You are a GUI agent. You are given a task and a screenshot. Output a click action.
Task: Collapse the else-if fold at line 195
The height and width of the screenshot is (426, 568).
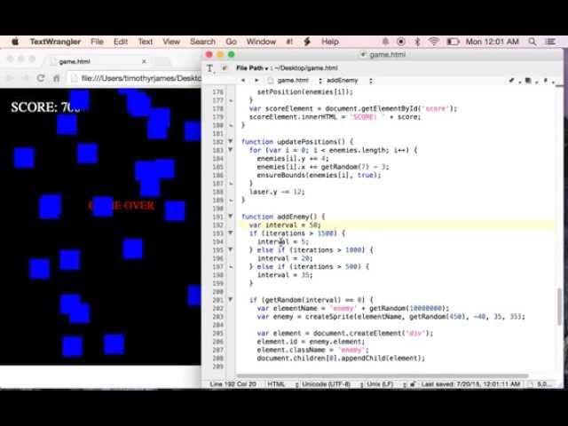coord(231,249)
